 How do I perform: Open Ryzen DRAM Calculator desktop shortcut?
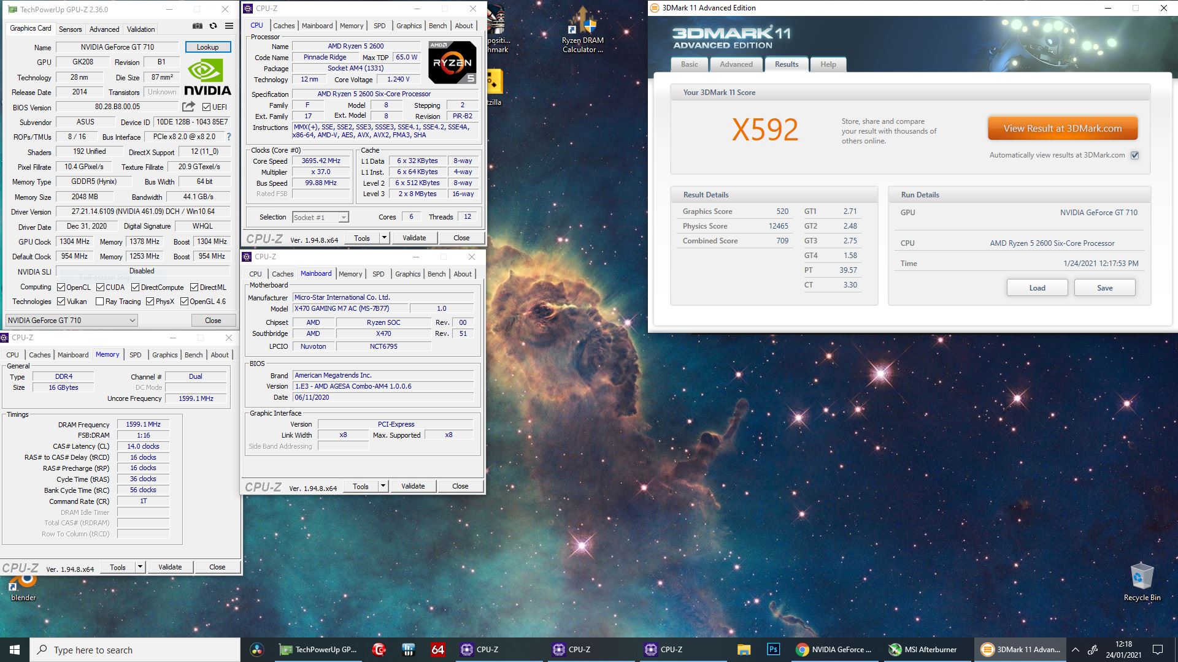coord(583,31)
